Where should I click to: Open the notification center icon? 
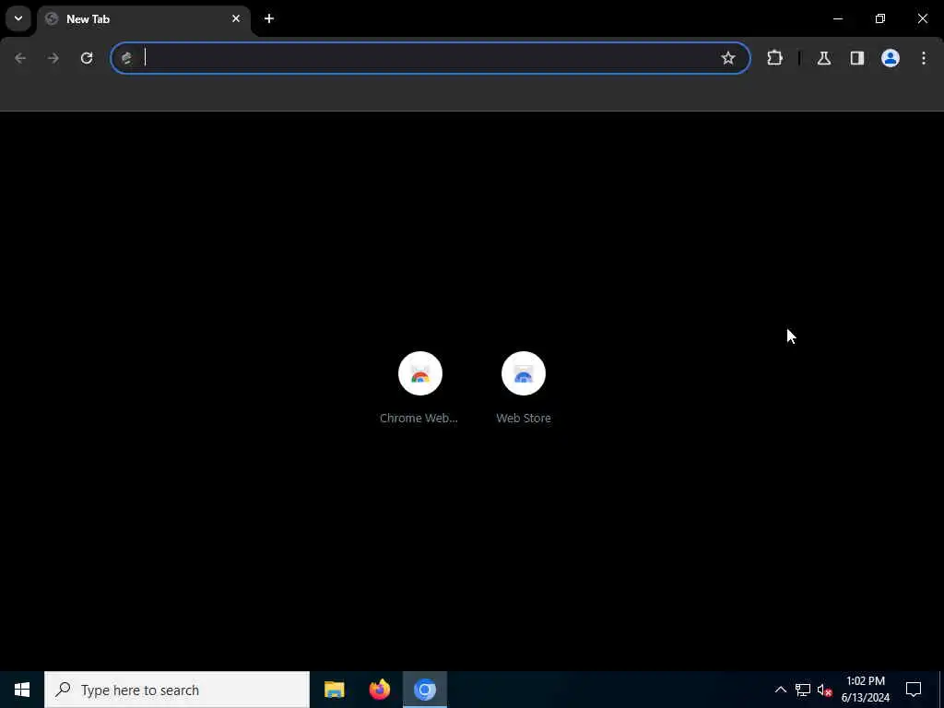pyautogui.click(x=914, y=690)
